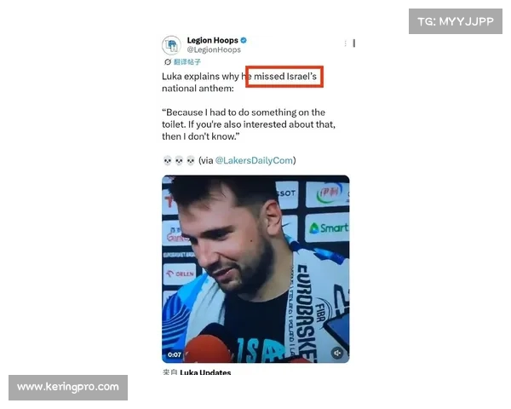Unmute the video with speaker icon
Viewport: 511px width, 409px height.
(337, 353)
